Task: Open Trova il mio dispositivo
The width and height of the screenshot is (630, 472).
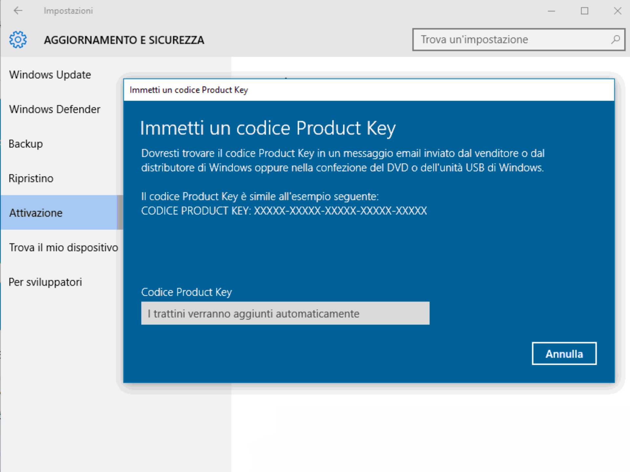Action: (x=63, y=247)
